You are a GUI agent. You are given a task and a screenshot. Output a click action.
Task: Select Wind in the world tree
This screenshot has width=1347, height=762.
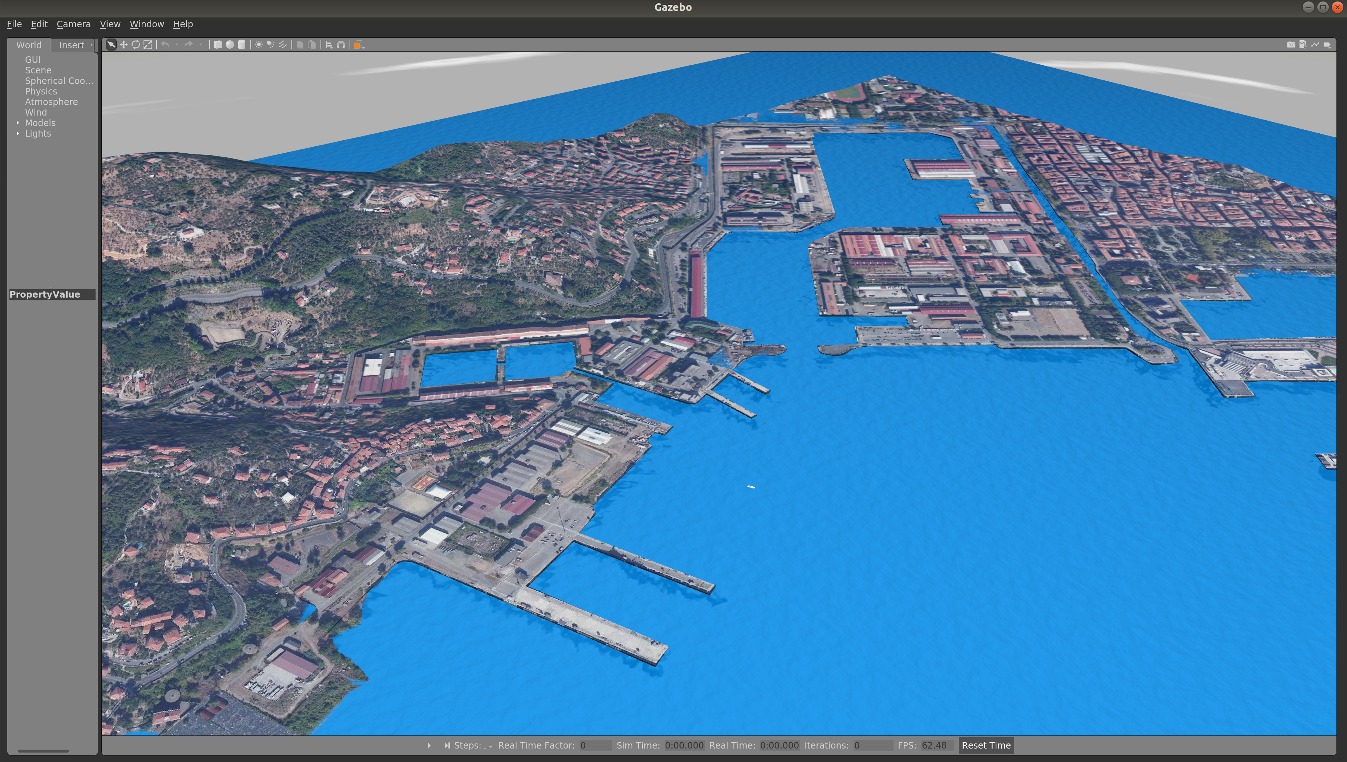click(36, 112)
